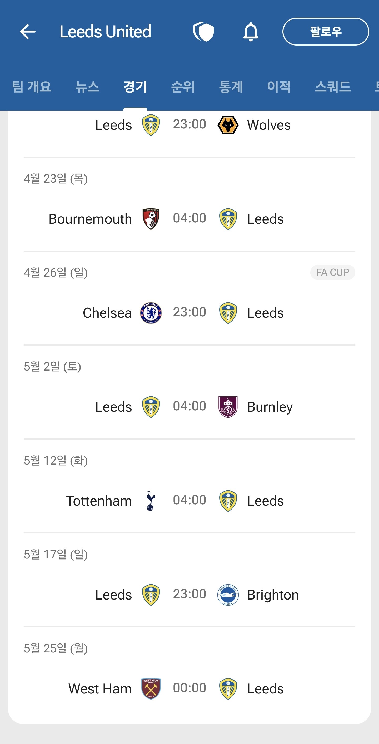Tap the Chelsea club badge

151,313
